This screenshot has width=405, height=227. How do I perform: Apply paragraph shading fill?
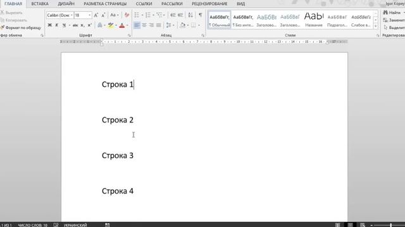(183, 25)
